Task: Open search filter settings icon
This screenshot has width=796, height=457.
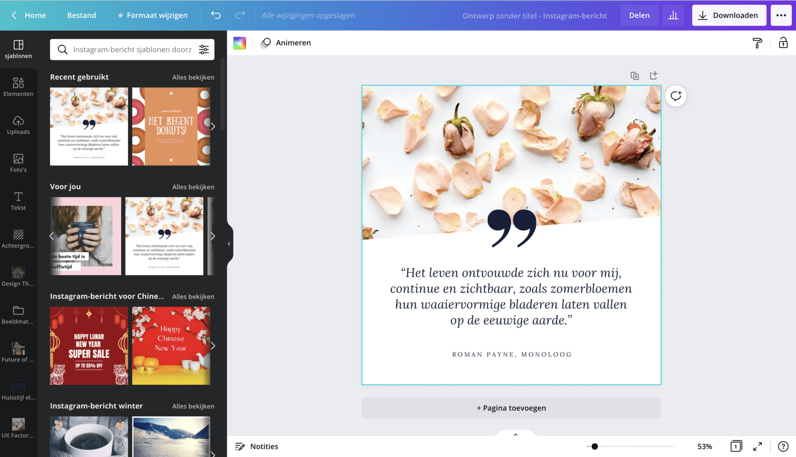Action: coord(204,49)
